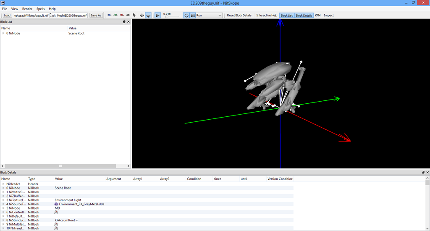Select the Top view blue eye icon

tap(110, 16)
